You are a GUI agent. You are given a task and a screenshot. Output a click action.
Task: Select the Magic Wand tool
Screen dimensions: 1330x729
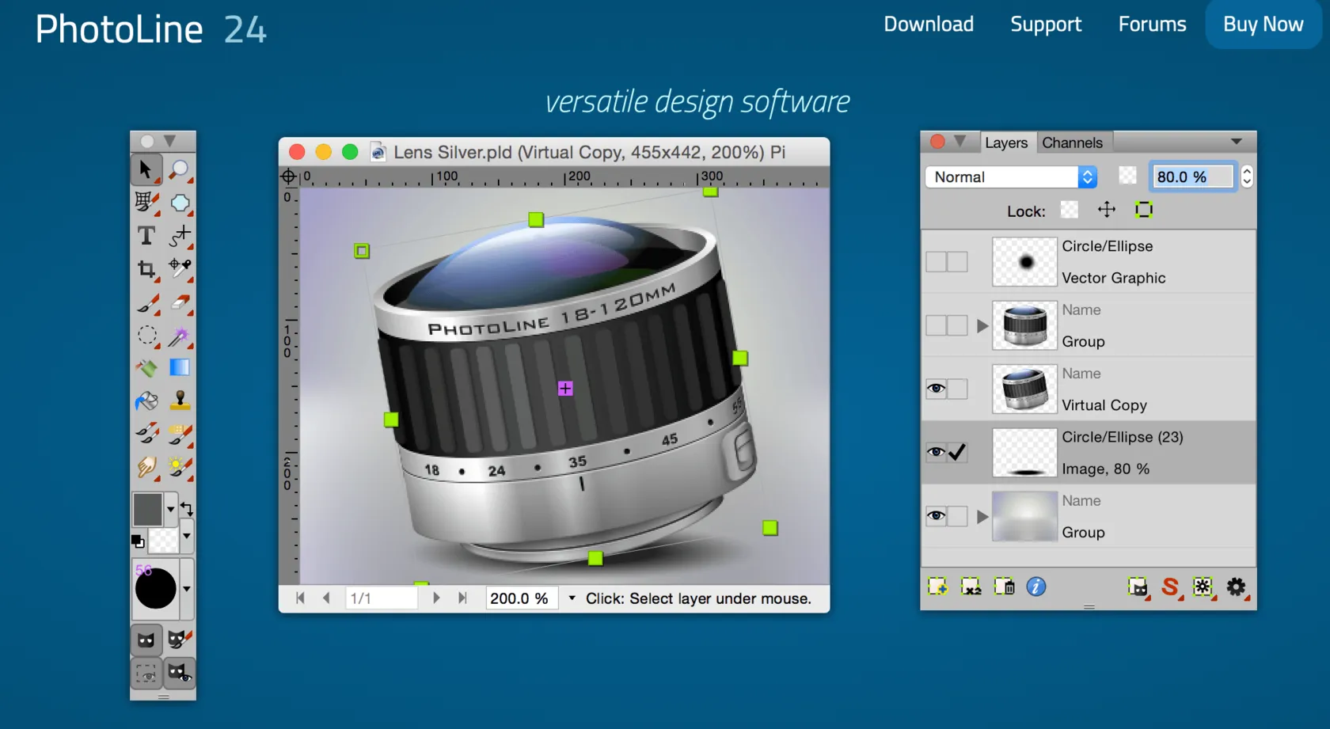[x=180, y=336]
